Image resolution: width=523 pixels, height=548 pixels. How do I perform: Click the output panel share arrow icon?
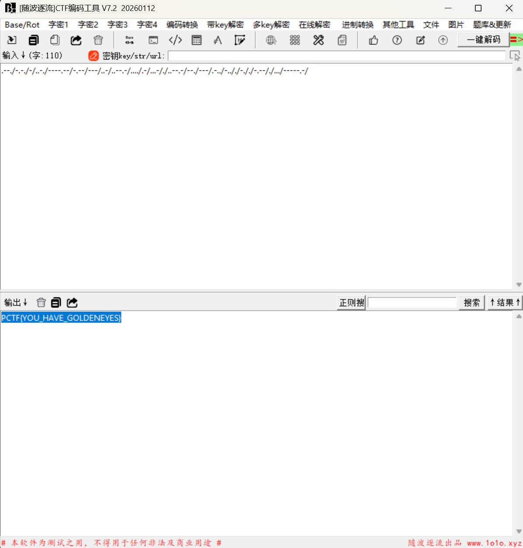[x=72, y=302]
